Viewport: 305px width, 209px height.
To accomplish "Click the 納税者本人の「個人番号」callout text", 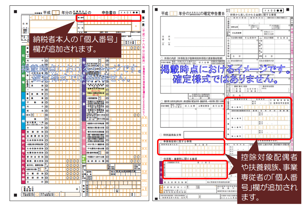I will (x=75, y=44).
